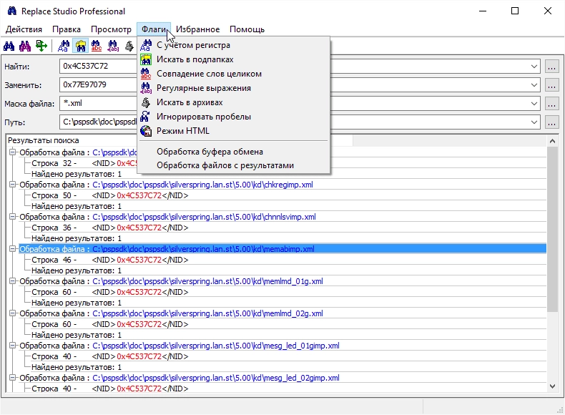The width and height of the screenshot is (565, 415).
Task: Collapse the chnnlsvimp.xml file node
Action: [13, 217]
